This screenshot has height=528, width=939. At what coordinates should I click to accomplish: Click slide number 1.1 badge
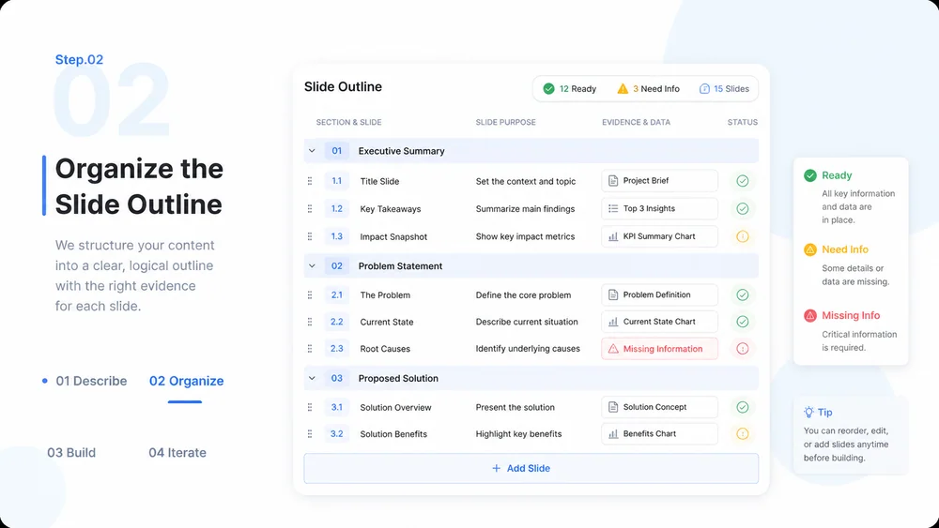336,181
